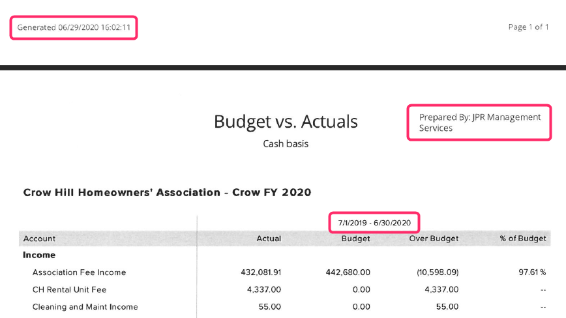566x318 pixels.
Task: Click the 7/1/2019 - 6/30/2020 date range
Action: [374, 223]
